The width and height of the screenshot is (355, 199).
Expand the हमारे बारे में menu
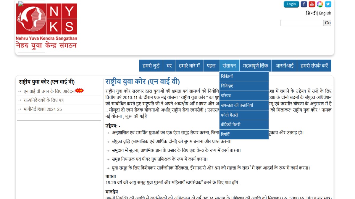189,66
